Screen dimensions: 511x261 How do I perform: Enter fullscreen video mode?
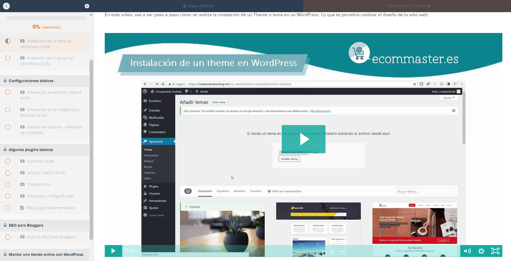click(x=495, y=251)
